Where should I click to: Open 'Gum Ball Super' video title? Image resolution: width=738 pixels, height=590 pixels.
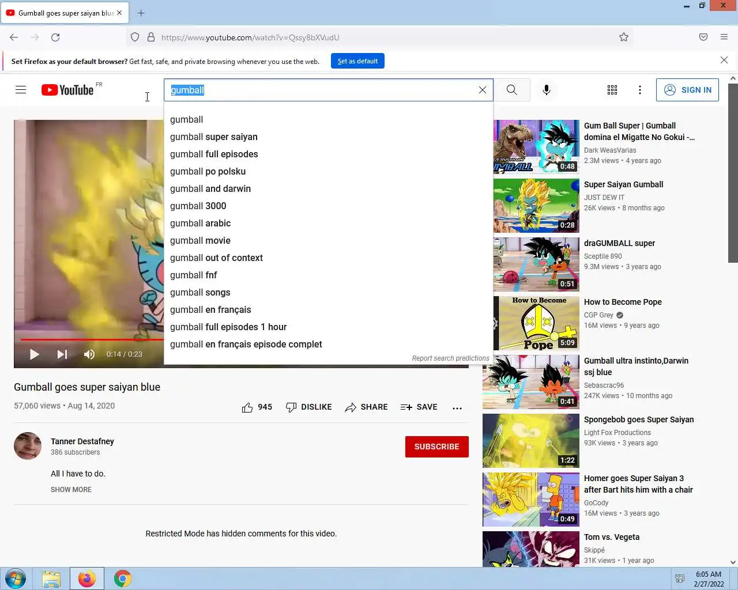639,131
